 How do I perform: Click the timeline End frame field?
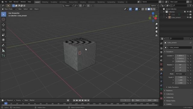tap(152, 100)
